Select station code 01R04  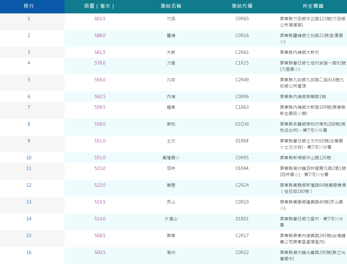[242, 141]
